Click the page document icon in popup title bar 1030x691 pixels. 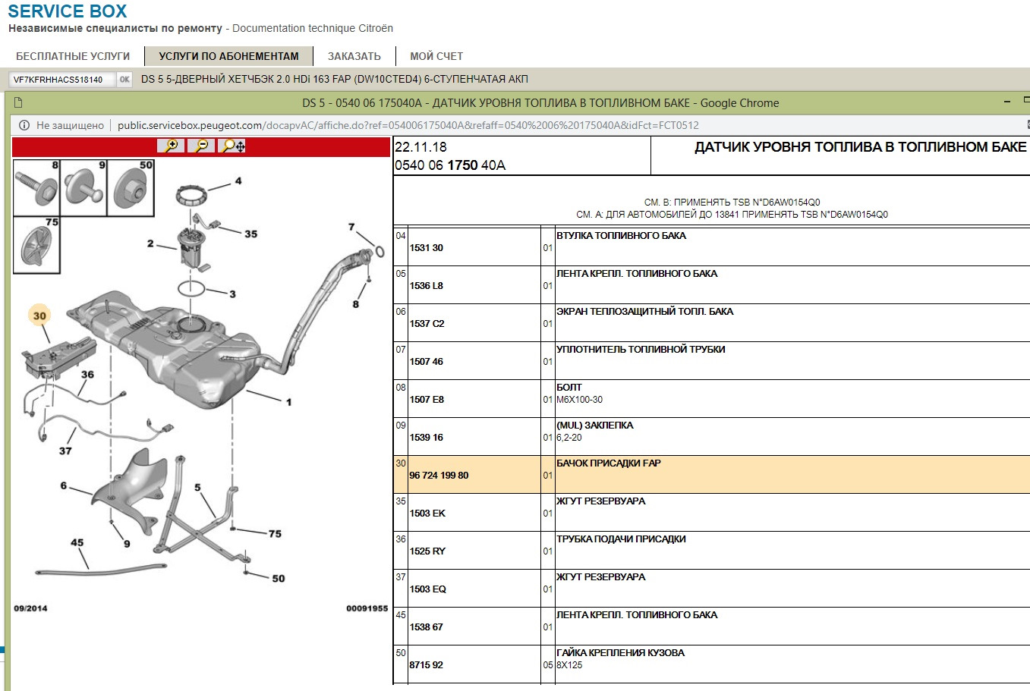(x=19, y=102)
